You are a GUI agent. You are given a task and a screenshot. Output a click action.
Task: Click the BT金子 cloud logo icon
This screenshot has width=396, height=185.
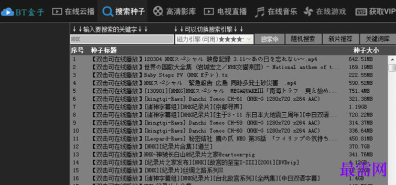(x=7, y=11)
